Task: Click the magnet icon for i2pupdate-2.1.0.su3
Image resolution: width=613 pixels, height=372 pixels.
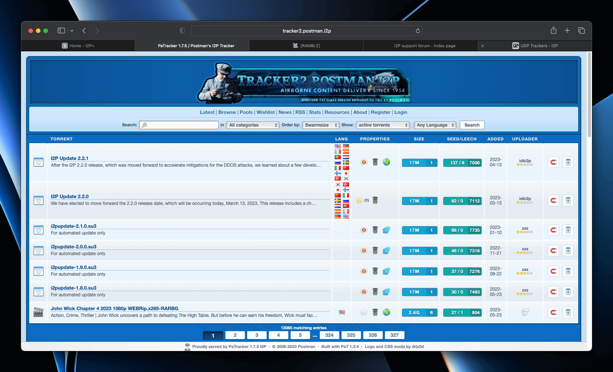Action: tap(553, 230)
